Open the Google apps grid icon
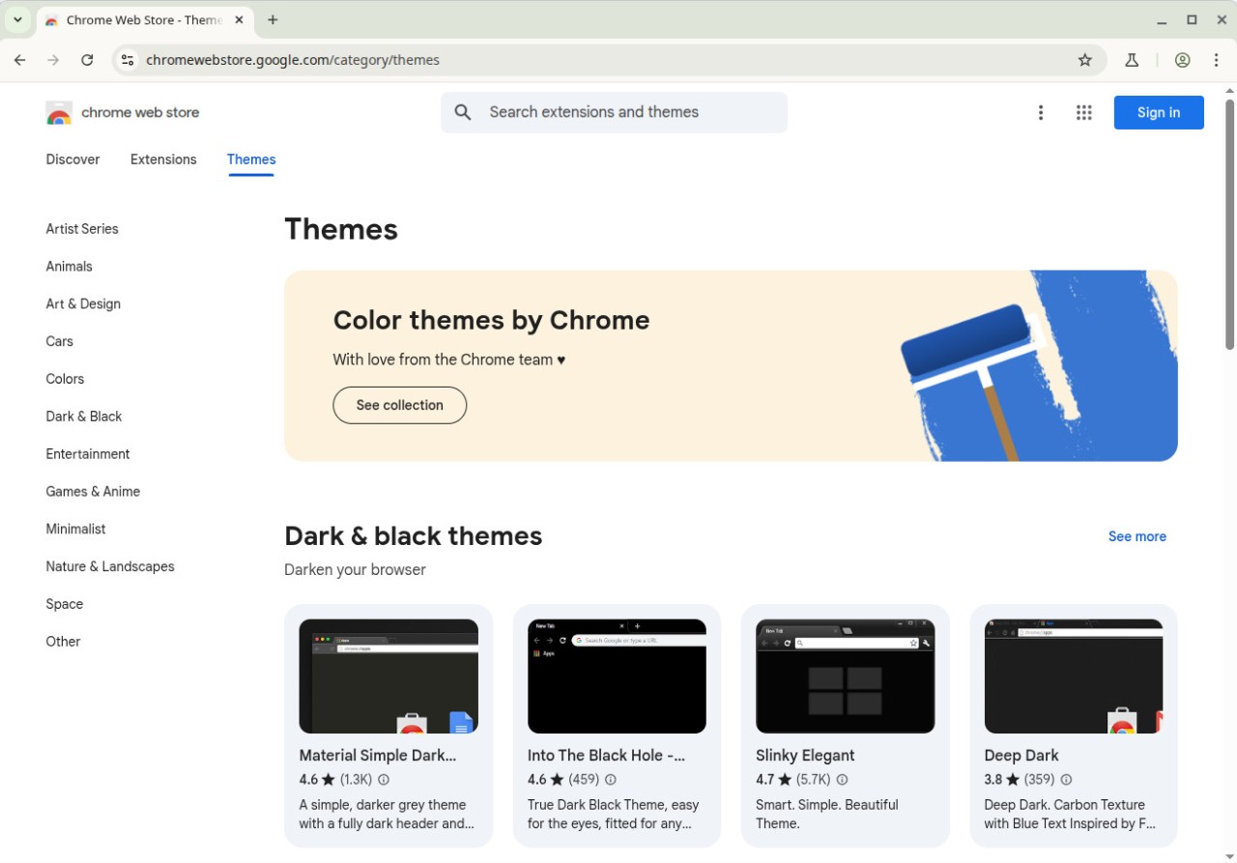1237x863 pixels. coord(1083,113)
